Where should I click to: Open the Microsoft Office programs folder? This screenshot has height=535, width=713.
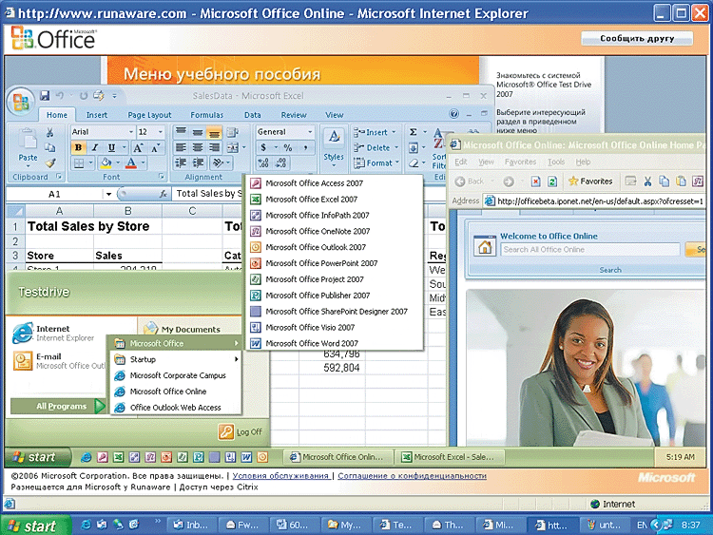(x=176, y=343)
